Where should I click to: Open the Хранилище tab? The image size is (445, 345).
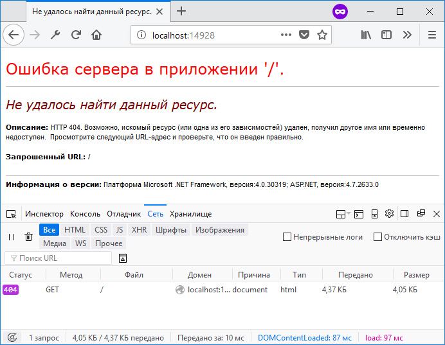191,214
